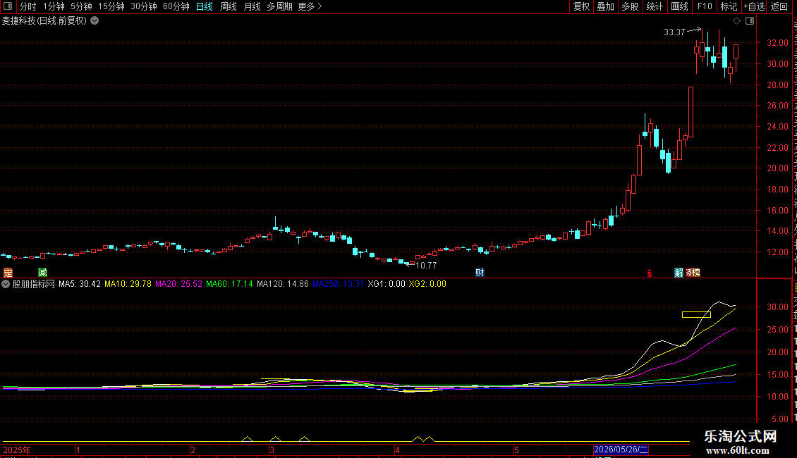
Task: Click the 叠加 overlay button
Action: 605,6
